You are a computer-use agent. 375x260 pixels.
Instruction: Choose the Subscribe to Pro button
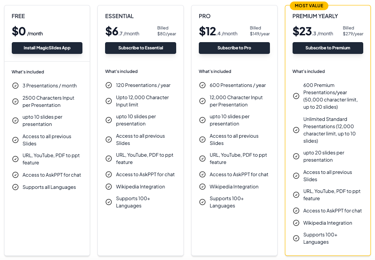[x=234, y=48]
